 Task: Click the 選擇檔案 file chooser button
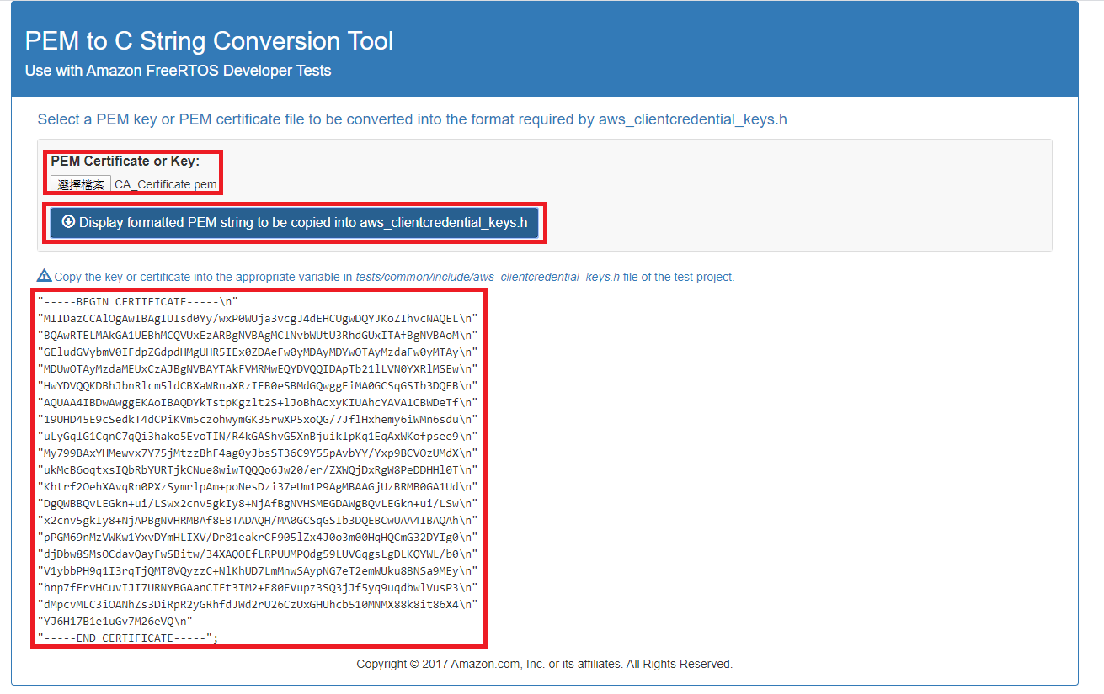81,184
